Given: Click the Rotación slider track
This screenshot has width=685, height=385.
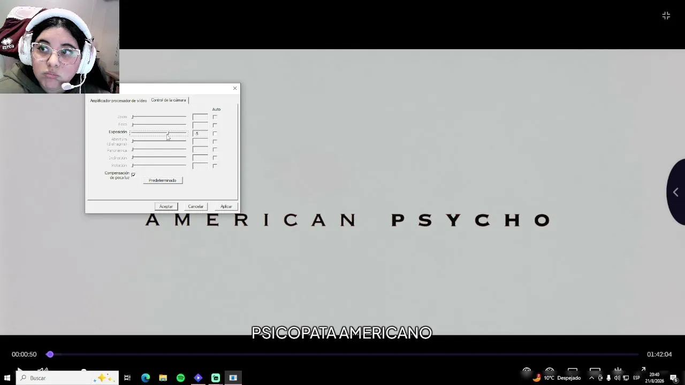Looking at the screenshot, I should tap(159, 165).
